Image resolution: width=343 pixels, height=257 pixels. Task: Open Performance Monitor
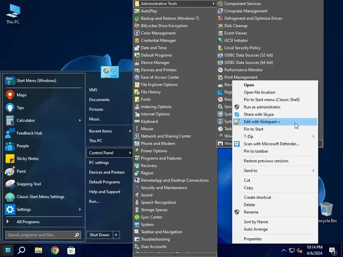(270, 70)
